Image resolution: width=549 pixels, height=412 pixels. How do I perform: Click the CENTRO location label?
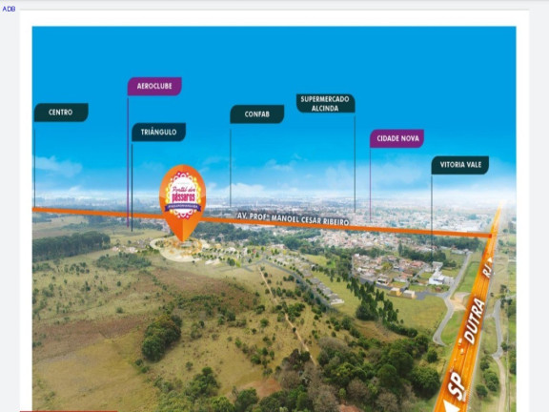tap(61, 113)
